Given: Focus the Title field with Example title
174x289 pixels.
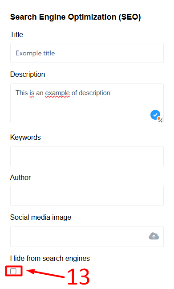Looking at the screenshot, I should (x=87, y=53).
